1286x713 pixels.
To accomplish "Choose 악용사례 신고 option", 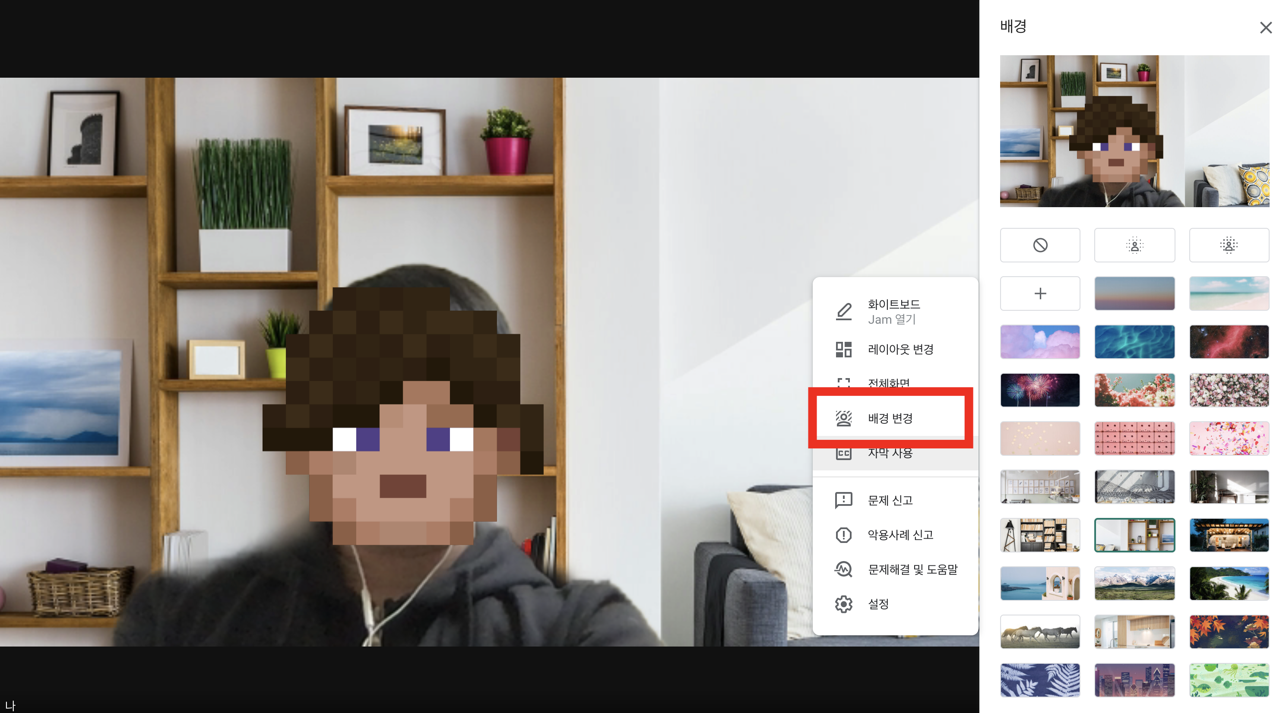I will [x=900, y=535].
